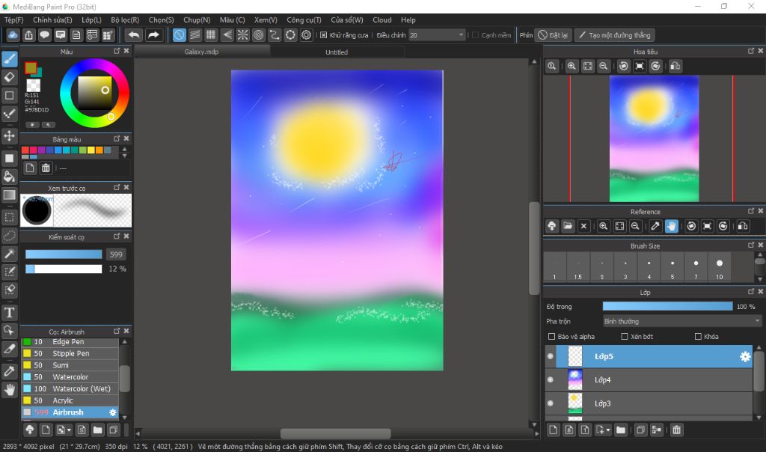Enable the Khóa layer lock checkbox
This screenshot has height=452, width=766.
698,337
